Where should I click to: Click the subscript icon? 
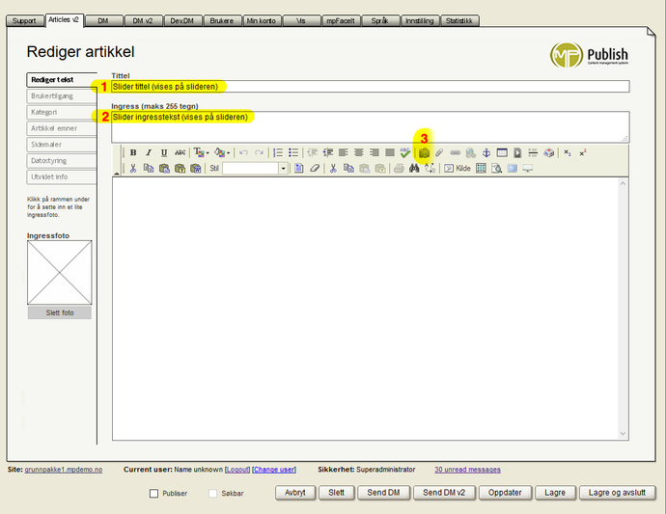pyautogui.click(x=568, y=152)
